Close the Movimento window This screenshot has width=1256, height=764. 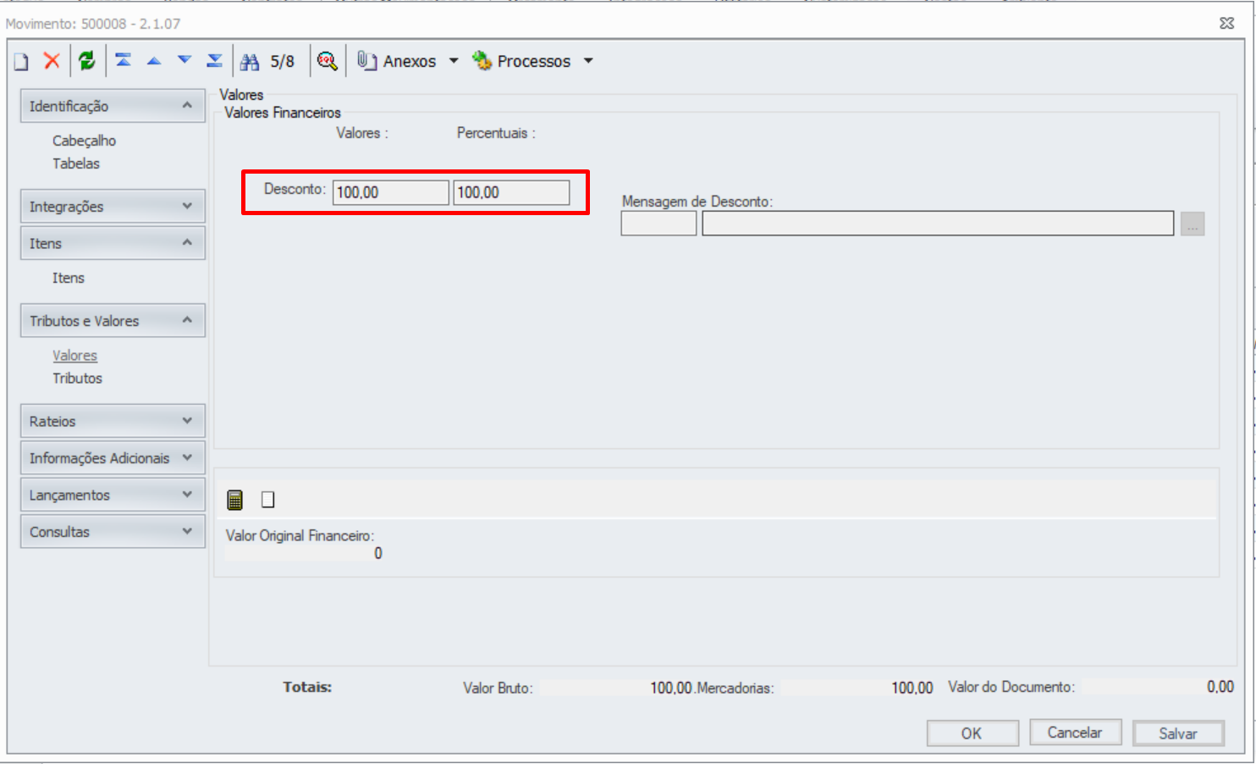(1226, 24)
